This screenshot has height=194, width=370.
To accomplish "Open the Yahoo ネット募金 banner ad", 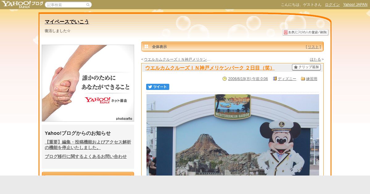I will pos(88,83).
